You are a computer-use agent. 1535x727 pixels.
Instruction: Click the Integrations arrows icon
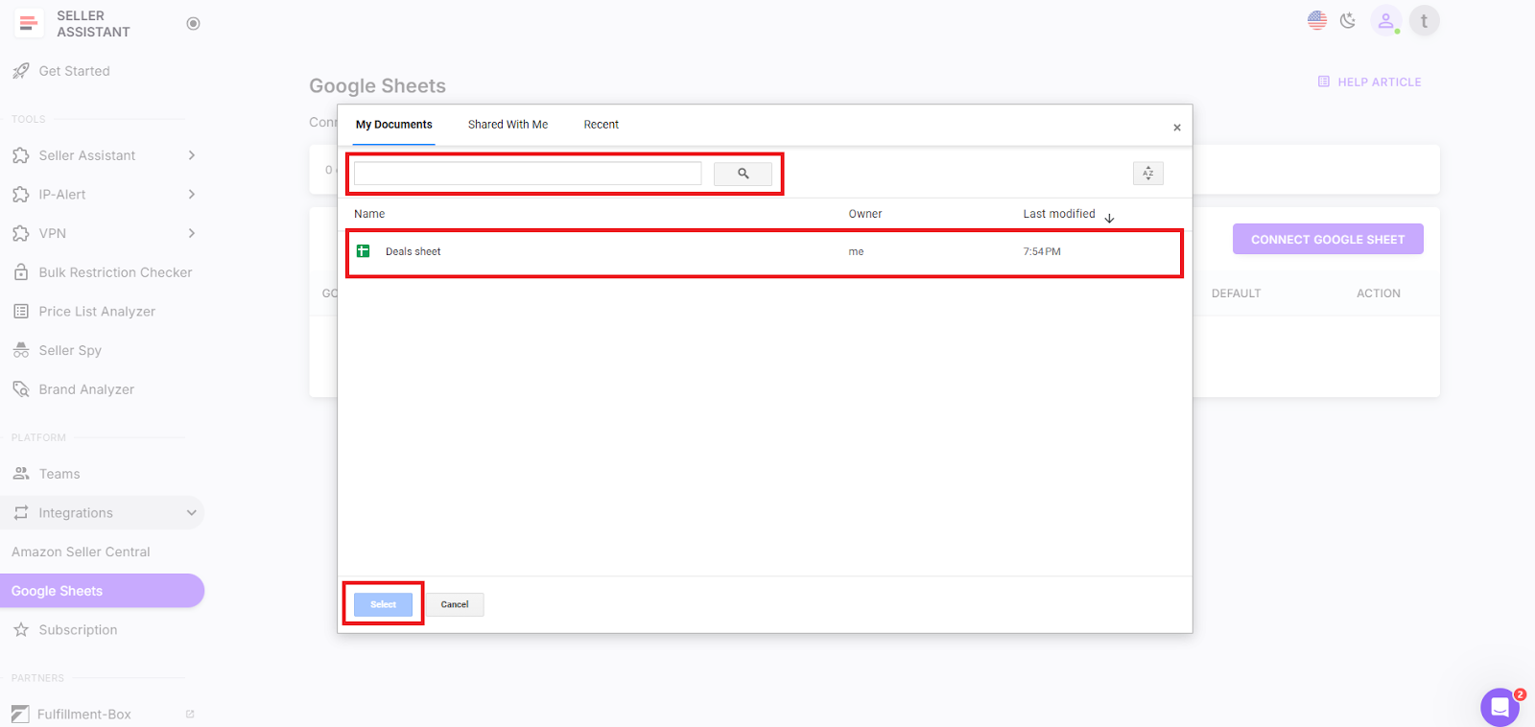[x=21, y=513]
